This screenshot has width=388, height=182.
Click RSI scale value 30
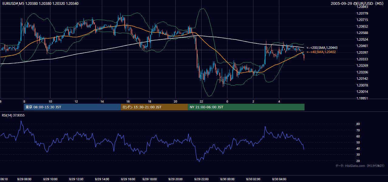click(358, 155)
